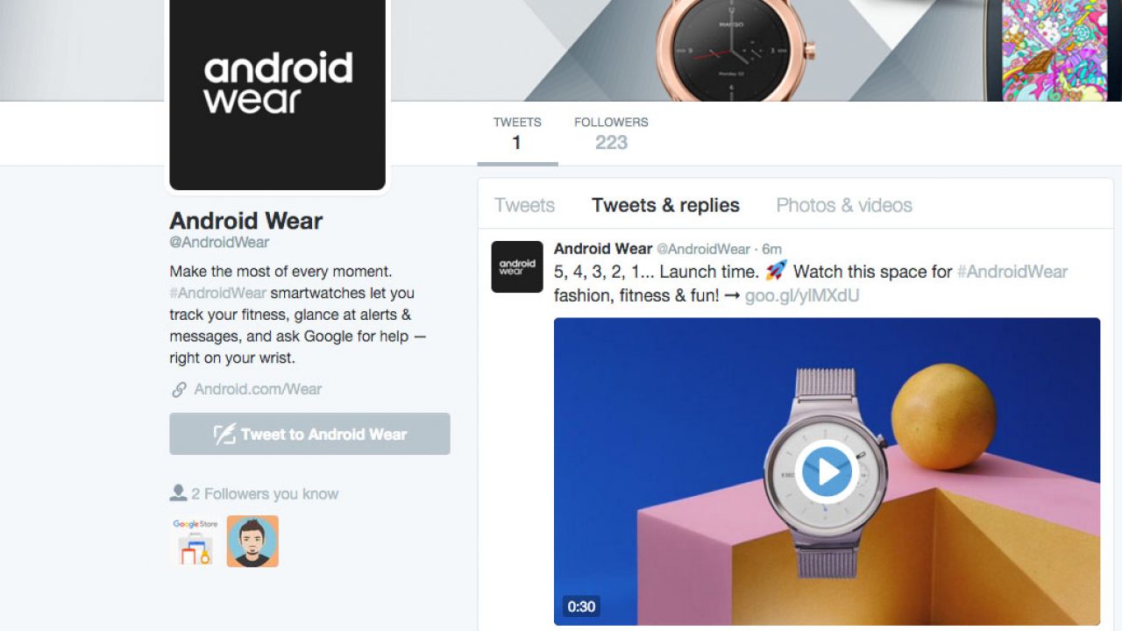Click the #AndroidWear hashtag in the bio
This screenshot has height=631, width=1122.
point(217,293)
